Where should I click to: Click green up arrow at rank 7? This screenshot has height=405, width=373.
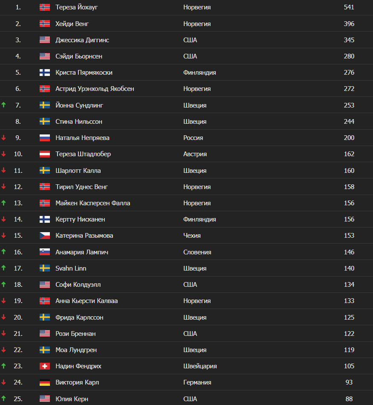coord(4,105)
